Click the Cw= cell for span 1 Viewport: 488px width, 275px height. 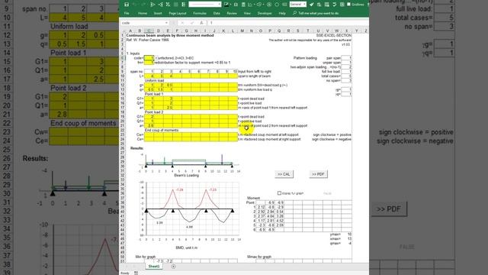point(149,134)
